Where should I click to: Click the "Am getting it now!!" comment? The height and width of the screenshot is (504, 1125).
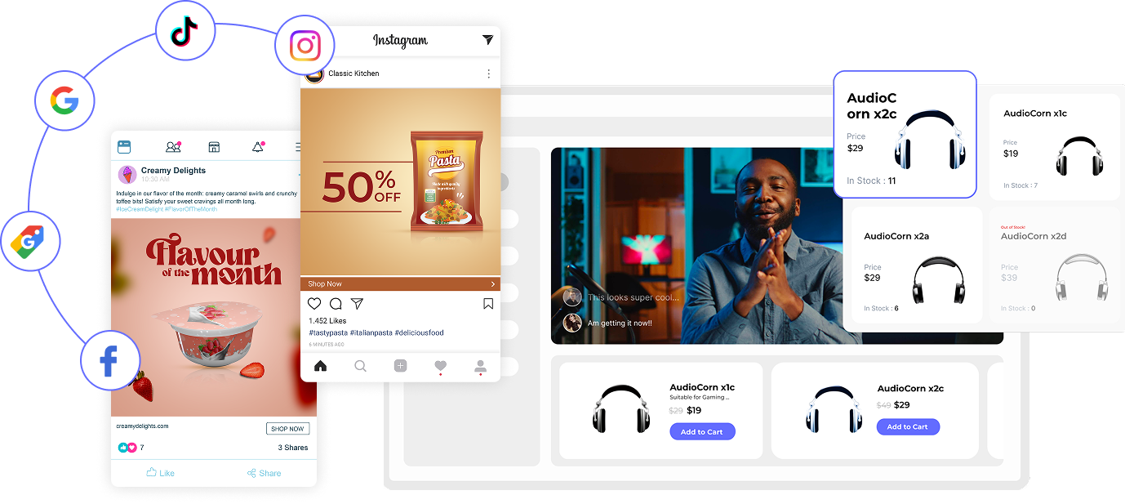[x=620, y=323]
